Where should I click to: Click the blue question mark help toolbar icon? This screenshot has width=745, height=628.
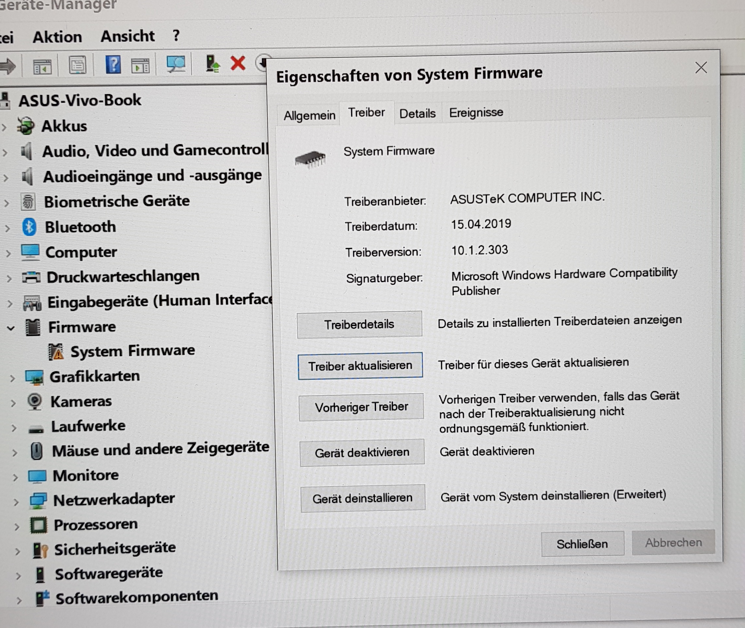click(113, 65)
